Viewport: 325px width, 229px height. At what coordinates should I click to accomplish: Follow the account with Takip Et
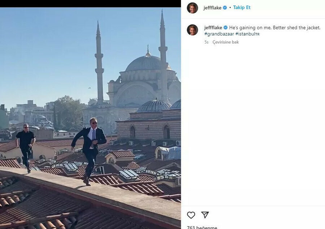pos(242,8)
